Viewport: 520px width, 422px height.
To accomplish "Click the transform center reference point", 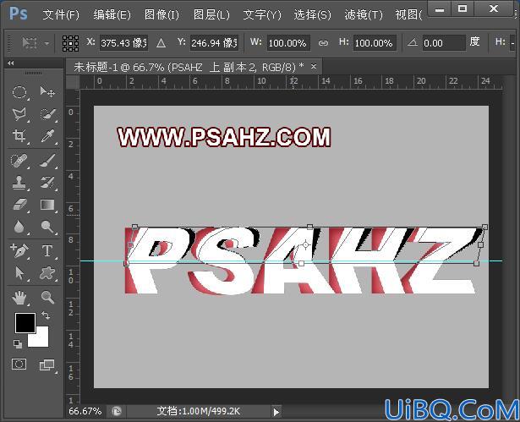I will point(305,245).
